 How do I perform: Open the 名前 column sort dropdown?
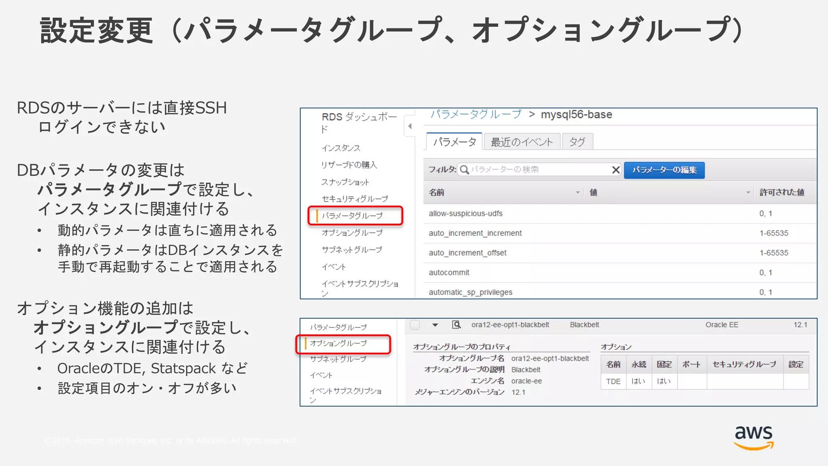577,193
